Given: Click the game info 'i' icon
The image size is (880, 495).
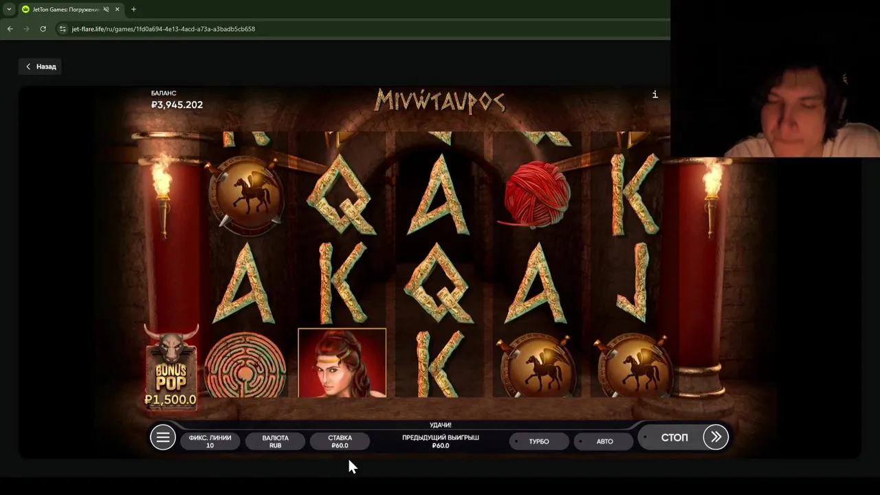Looking at the screenshot, I should coord(655,94).
